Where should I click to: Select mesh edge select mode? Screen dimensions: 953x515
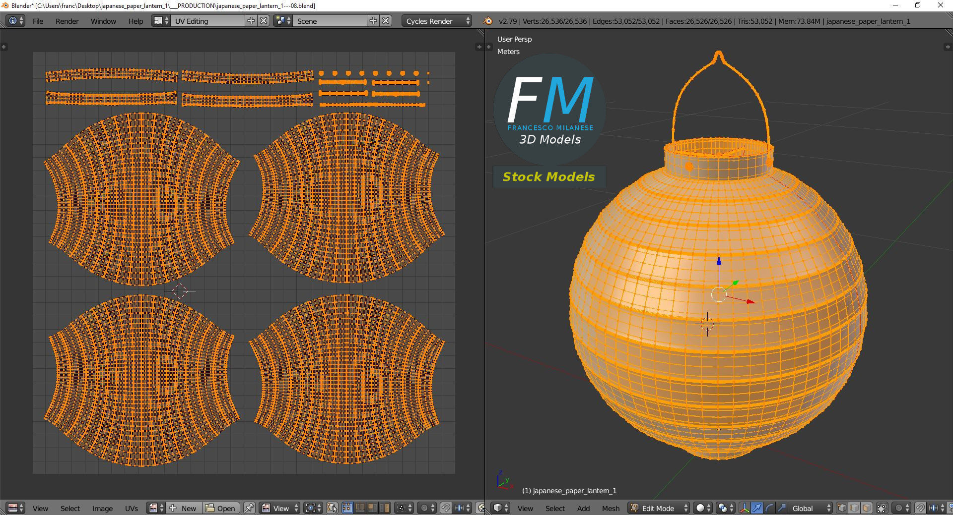(854, 508)
